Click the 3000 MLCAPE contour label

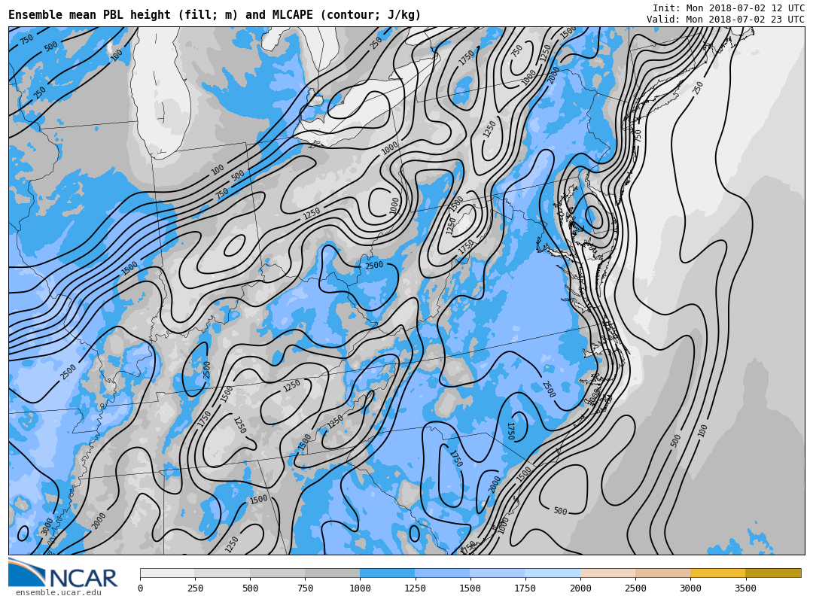[47, 525]
